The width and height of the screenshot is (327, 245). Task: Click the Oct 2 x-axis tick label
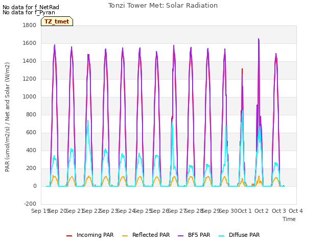coord(262,211)
